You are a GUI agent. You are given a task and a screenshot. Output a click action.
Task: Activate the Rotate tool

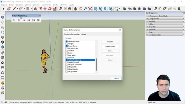50,9
